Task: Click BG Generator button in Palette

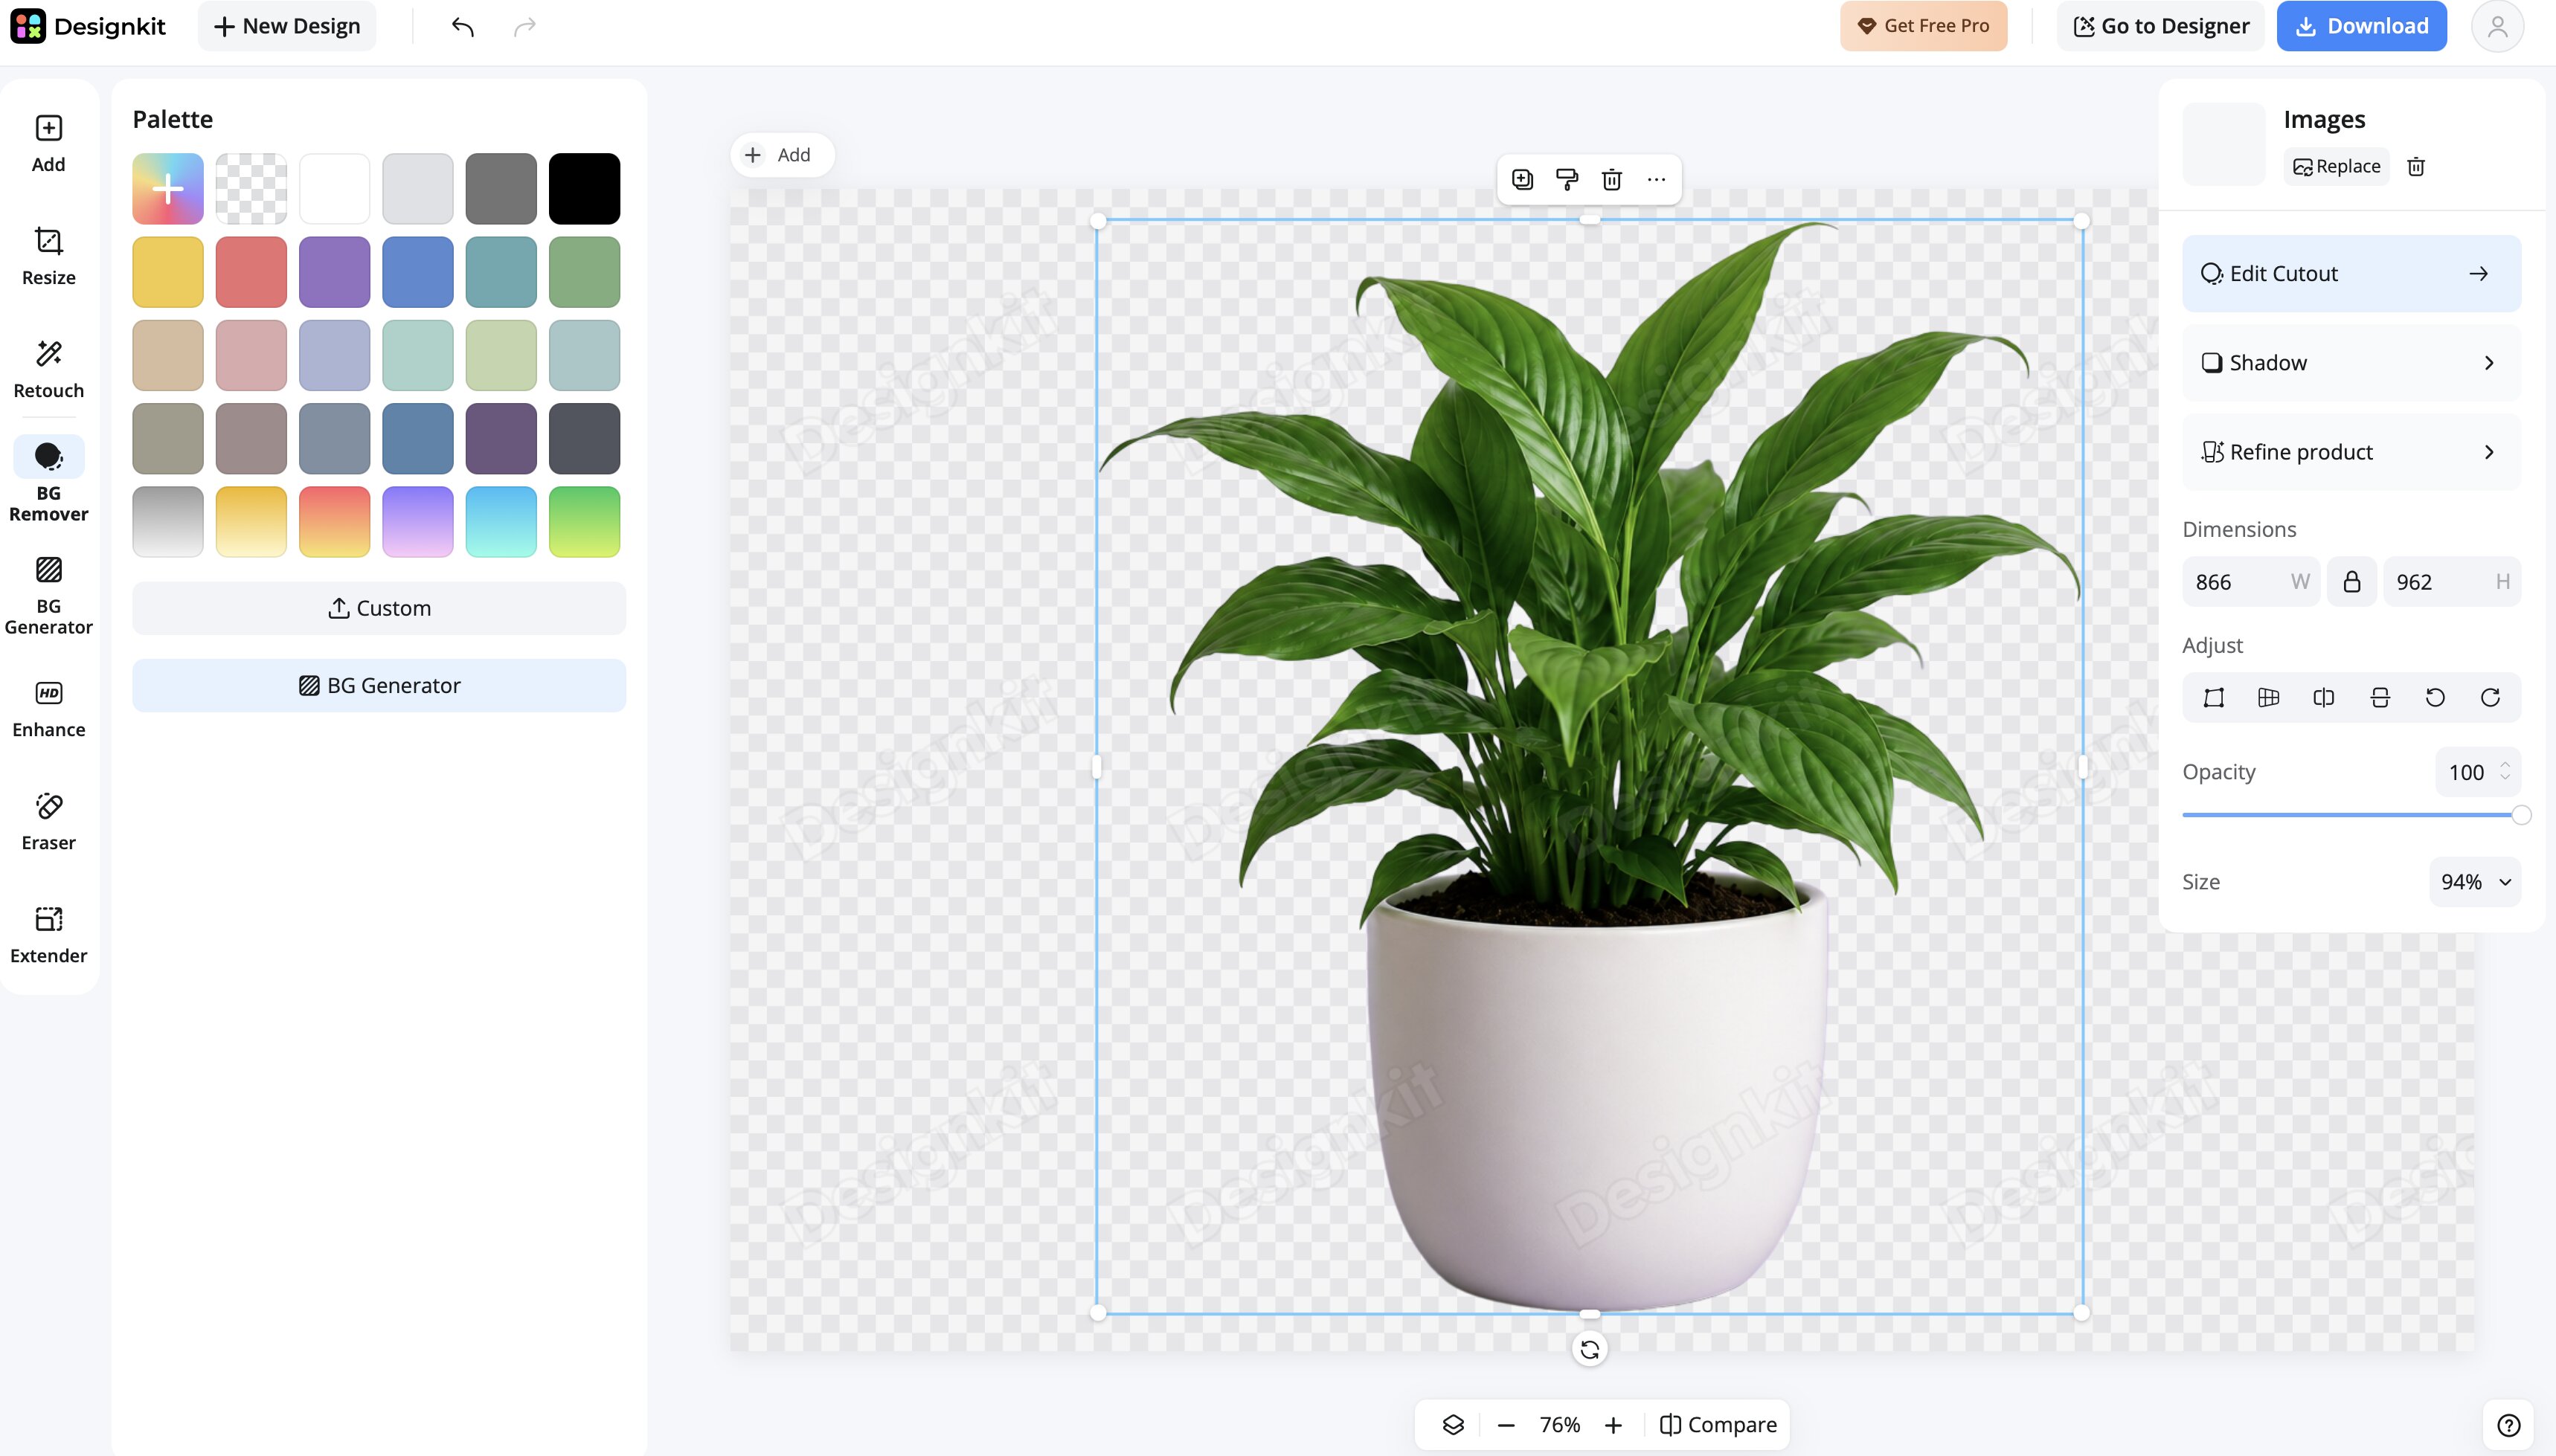Action: 379,686
